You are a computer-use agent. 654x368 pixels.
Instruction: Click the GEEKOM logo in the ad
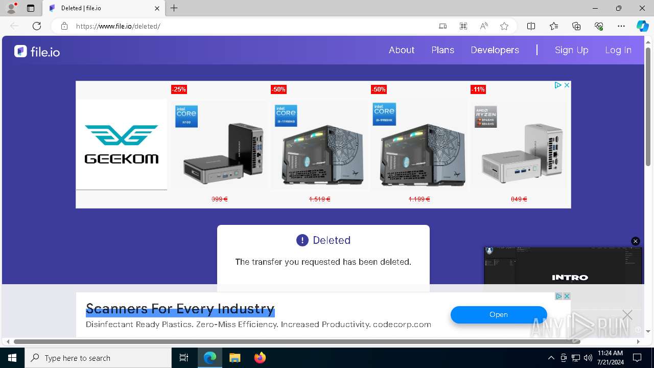click(122, 145)
